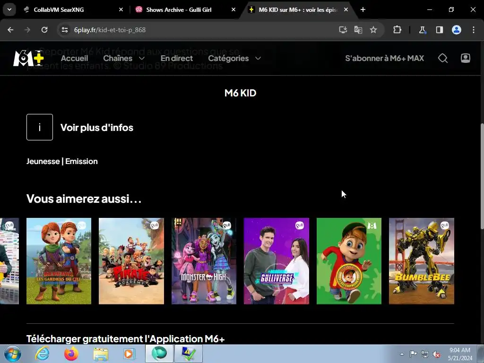
Task: Open the Chrome extensions puzzle icon
Action: [397, 30]
